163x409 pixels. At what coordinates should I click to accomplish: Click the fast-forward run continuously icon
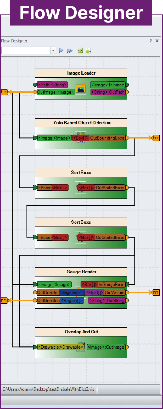pos(70,51)
